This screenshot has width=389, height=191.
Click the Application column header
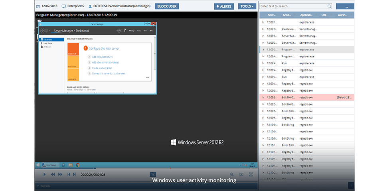[x=306, y=15]
